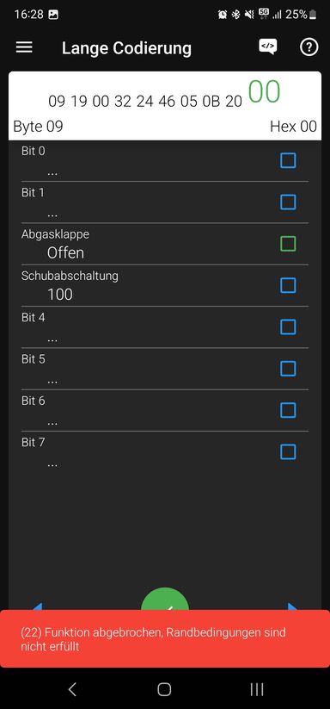Select the highlighted green 00 byte
This screenshot has width=330, height=709.
pyautogui.click(x=264, y=92)
